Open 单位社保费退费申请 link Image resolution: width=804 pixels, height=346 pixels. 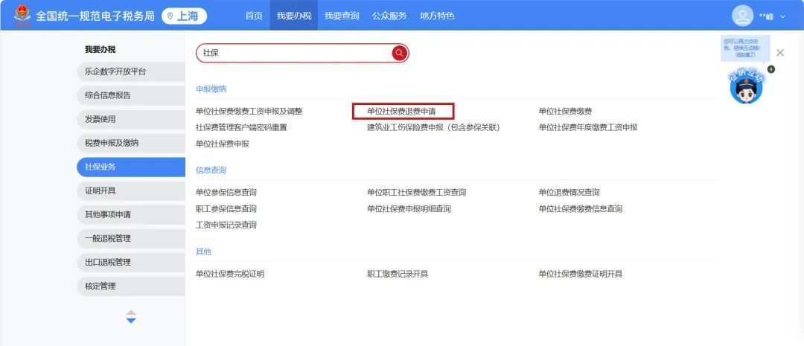(x=401, y=111)
